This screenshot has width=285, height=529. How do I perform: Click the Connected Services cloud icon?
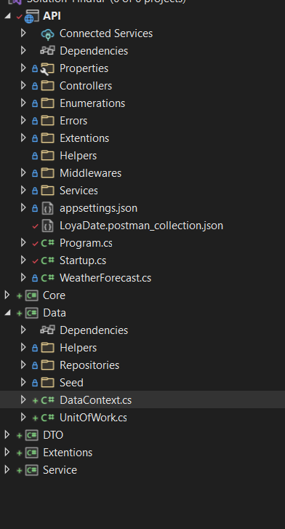47,33
